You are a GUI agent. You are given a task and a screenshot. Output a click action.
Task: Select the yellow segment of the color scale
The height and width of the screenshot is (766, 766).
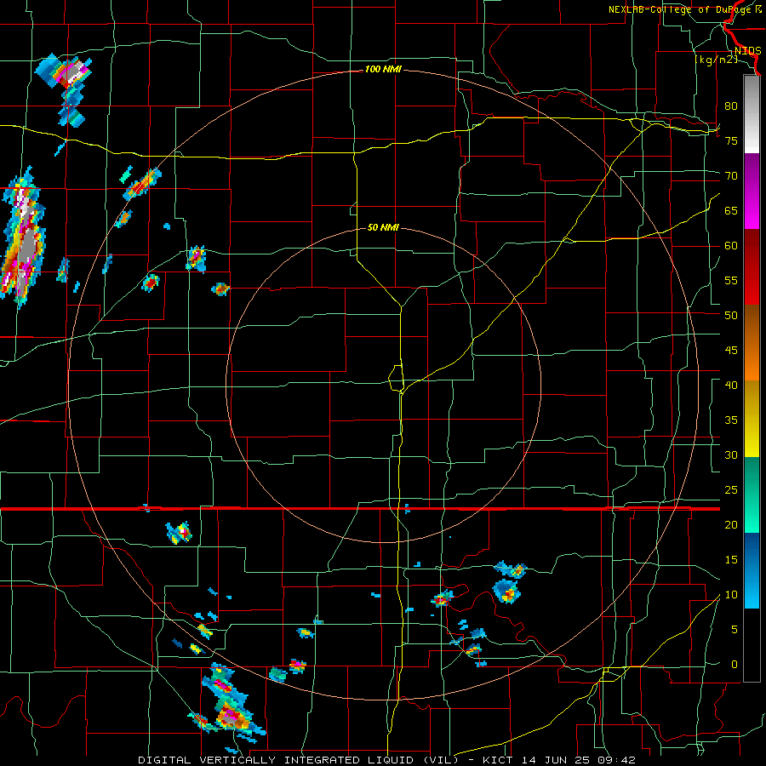752,419
